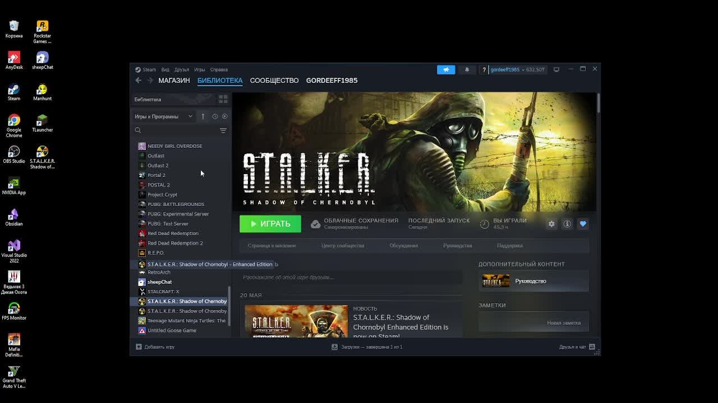Open the СООБЩЕСТВО tab
Viewport: 718px width, 403px height.
(x=274, y=81)
